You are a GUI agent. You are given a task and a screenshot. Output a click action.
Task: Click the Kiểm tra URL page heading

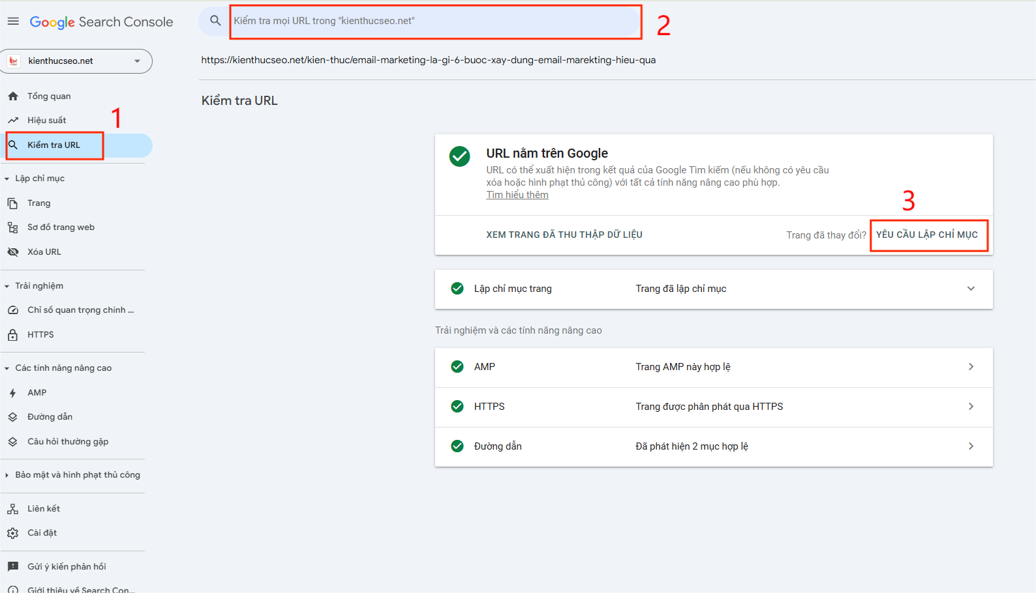coord(239,101)
